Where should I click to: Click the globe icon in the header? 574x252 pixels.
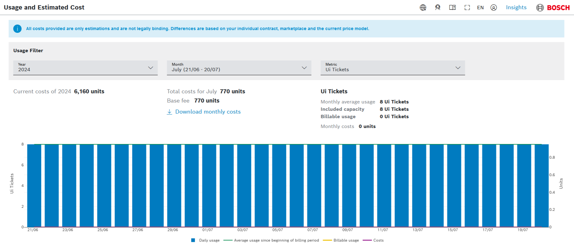[423, 8]
